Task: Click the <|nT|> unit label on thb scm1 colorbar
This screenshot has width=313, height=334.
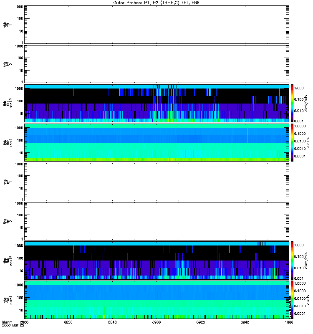Action: click(x=308, y=142)
